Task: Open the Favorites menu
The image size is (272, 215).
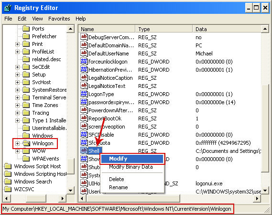Action: 59,19
